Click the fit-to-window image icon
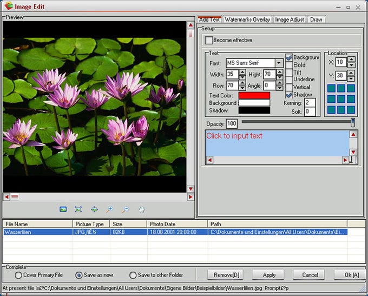 78,209
